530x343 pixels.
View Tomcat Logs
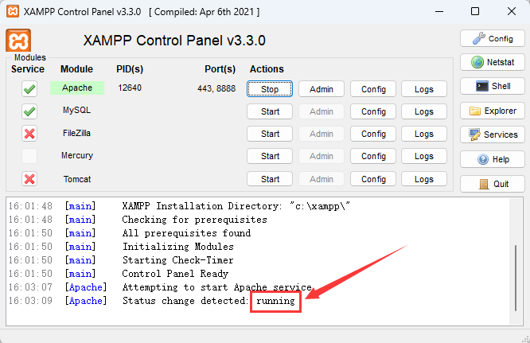click(x=424, y=179)
